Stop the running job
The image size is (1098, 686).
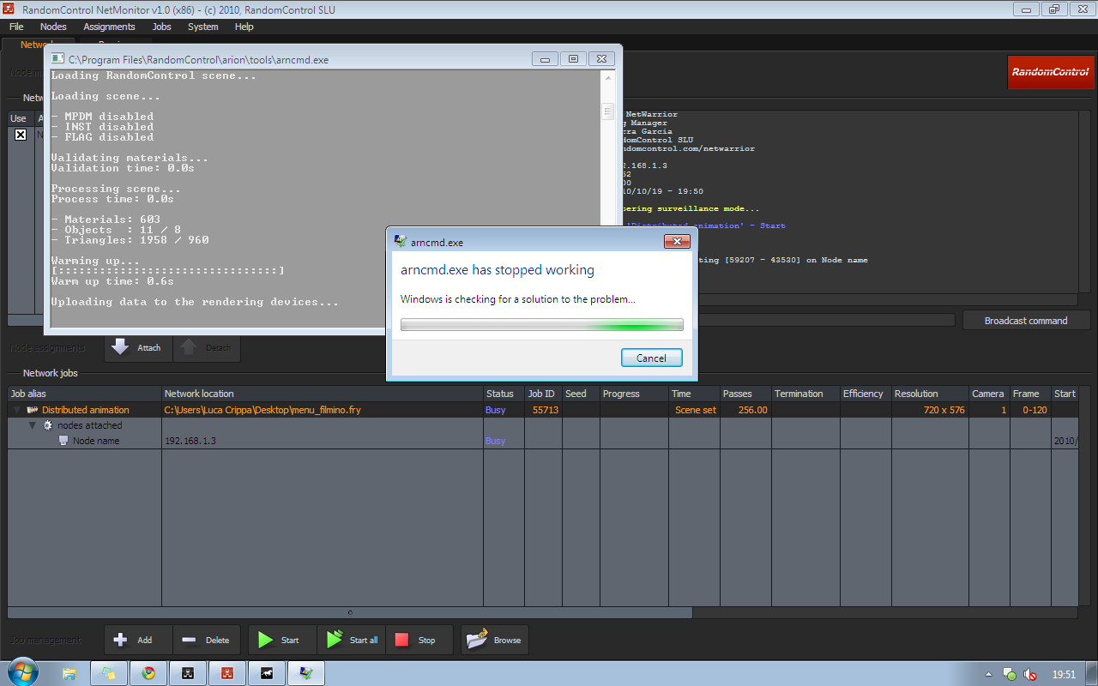pyautogui.click(x=419, y=640)
